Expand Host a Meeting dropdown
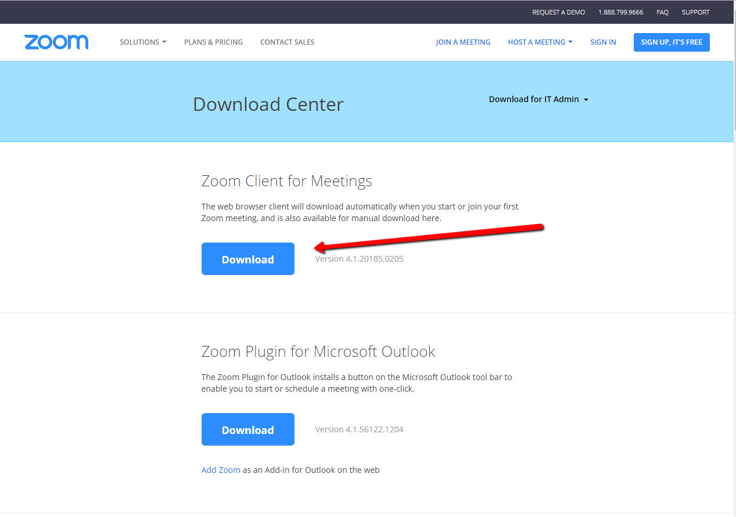 pyautogui.click(x=540, y=42)
